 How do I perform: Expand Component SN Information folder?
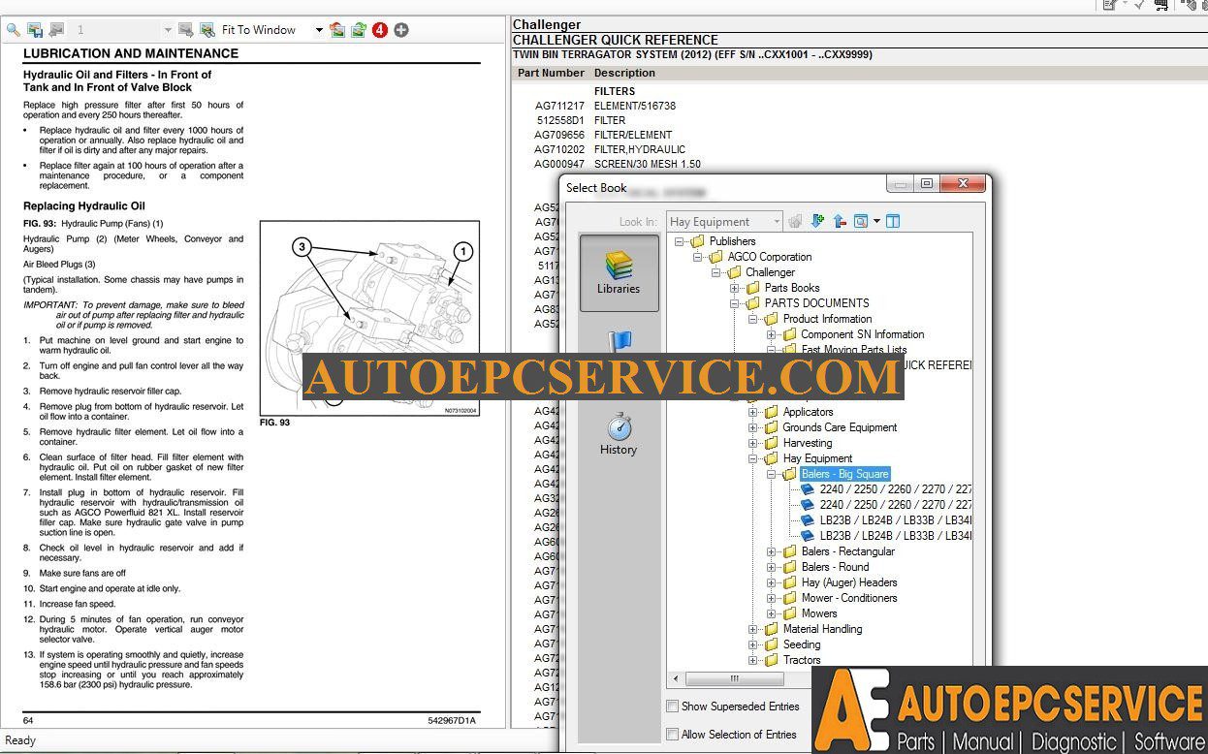773,334
